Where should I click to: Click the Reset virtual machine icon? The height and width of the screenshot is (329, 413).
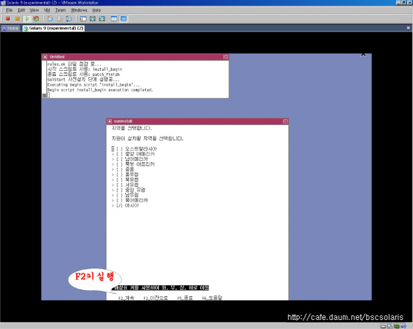pos(36,19)
